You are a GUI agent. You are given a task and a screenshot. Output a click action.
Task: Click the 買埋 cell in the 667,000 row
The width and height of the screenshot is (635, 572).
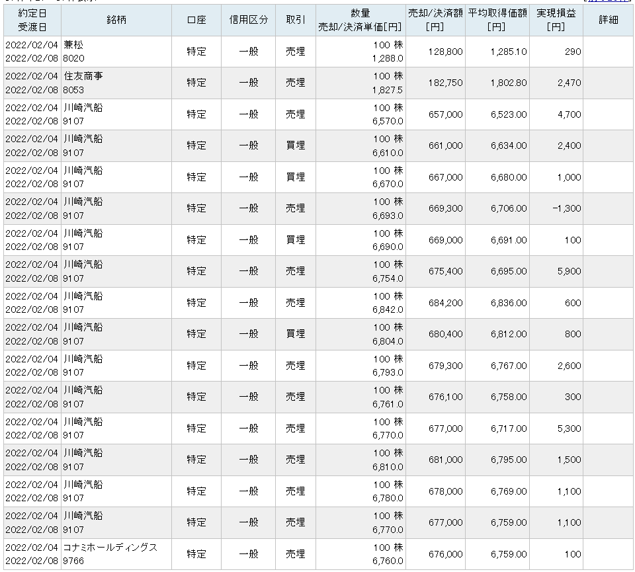[x=296, y=177]
